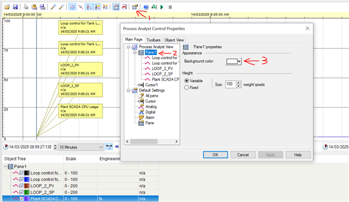This screenshot has height=202, width=349.
Task: Select Cursor under Default Settings
Action: click(x=151, y=101)
